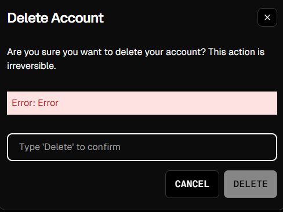Click the pink Error: Error banner
Image resolution: width=283 pixels, height=212 pixels.
[142, 103]
